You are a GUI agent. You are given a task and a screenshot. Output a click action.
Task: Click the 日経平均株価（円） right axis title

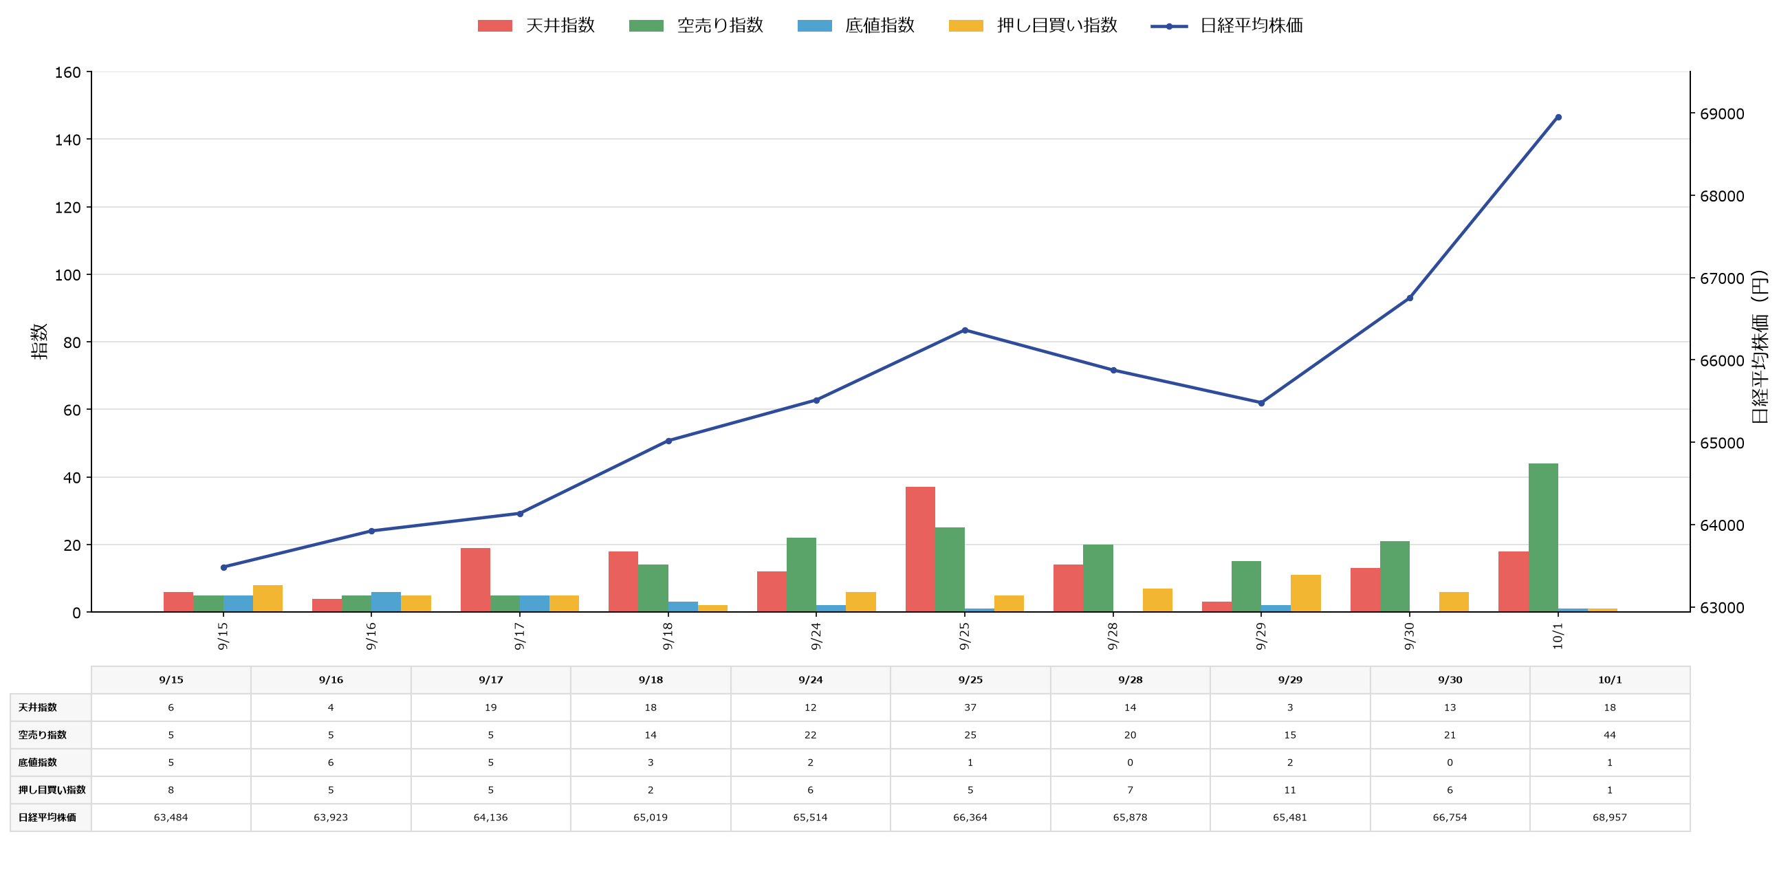click(x=1760, y=346)
